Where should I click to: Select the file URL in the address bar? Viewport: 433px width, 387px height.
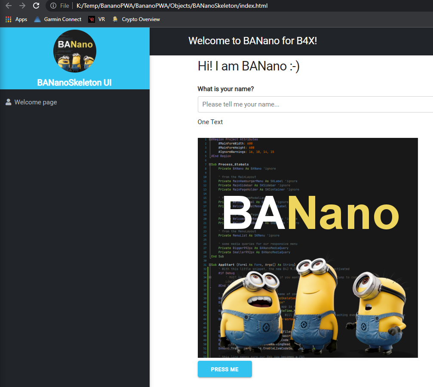coord(172,6)
